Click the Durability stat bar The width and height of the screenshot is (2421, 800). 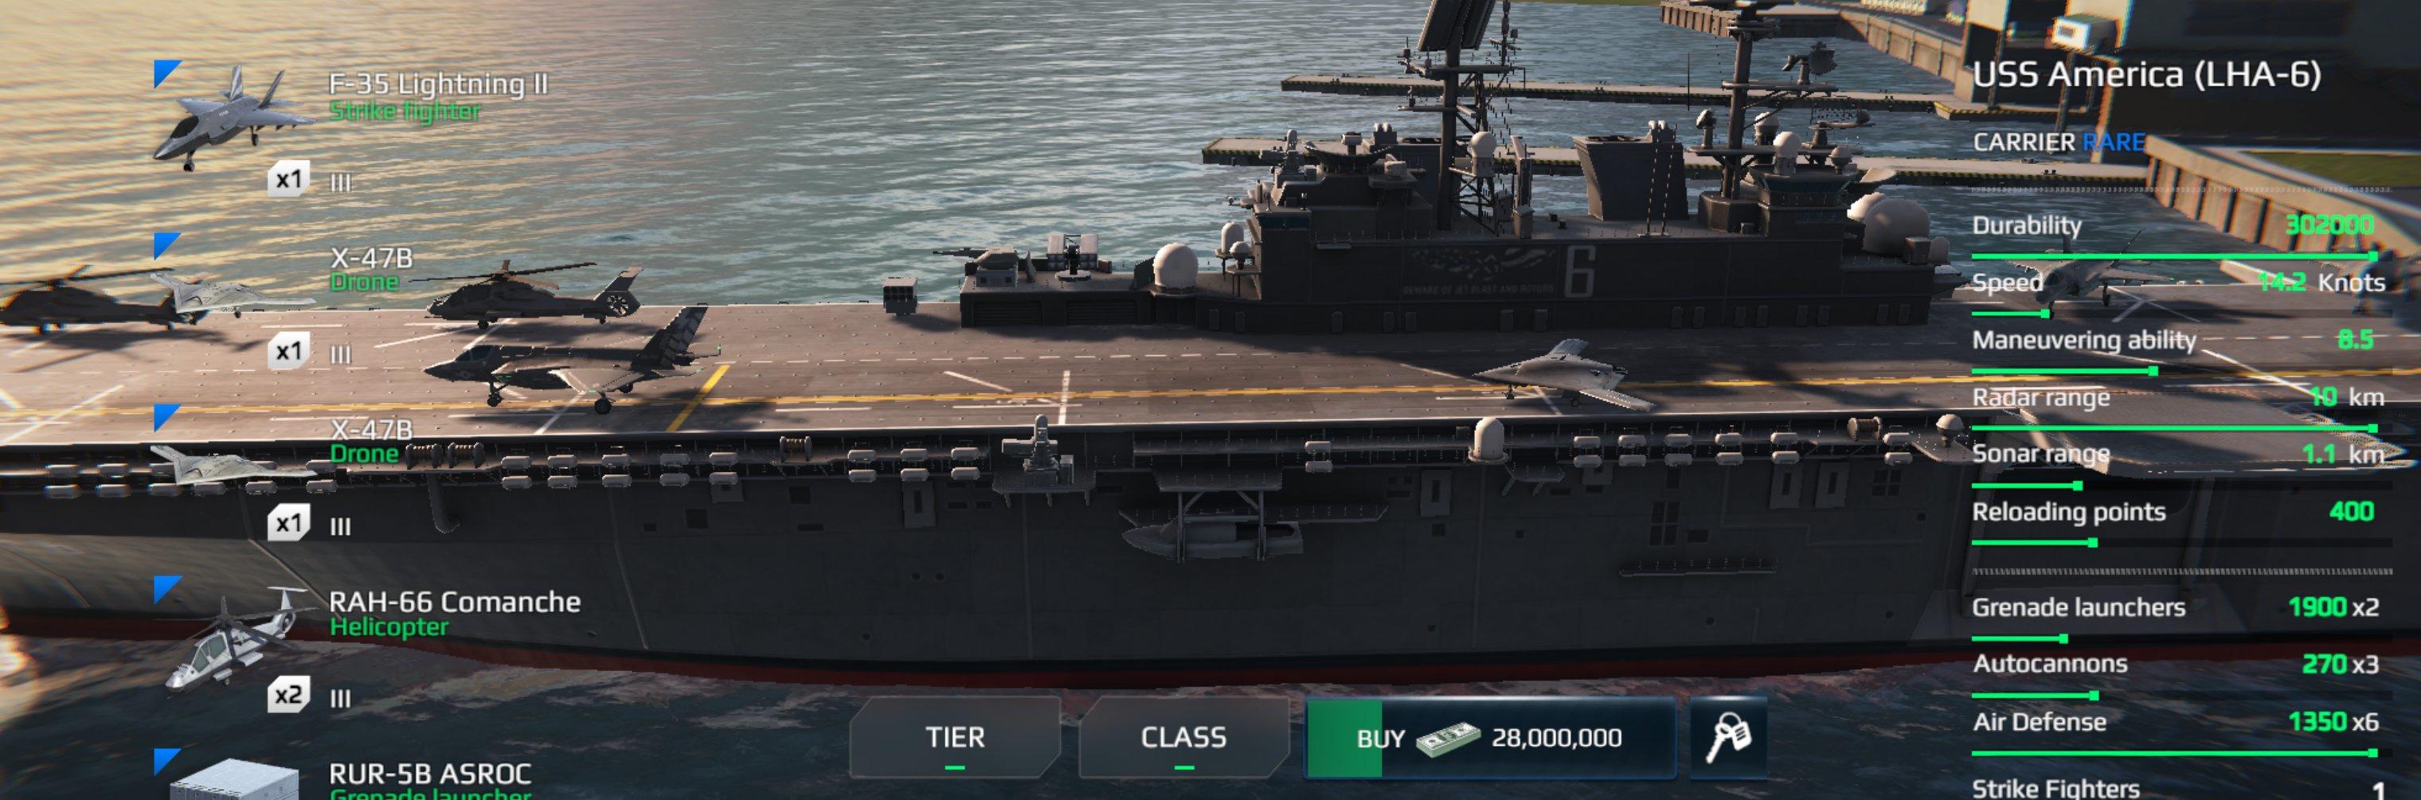2174,256
